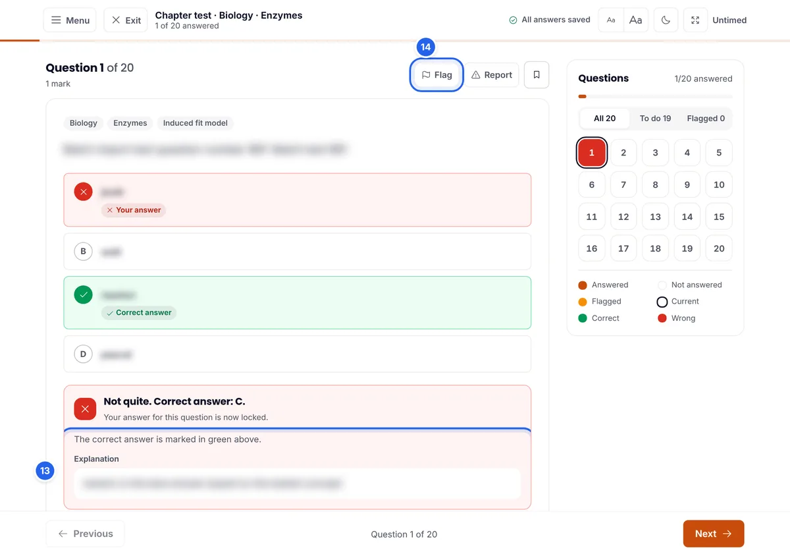Click the Induced fit model tag
This screenshot has width=790, height=556.
[x=196, y=123]
